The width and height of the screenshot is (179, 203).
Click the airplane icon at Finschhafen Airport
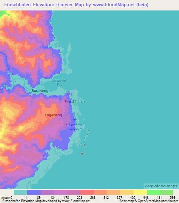pyautogui.click(x=75, y=120)
